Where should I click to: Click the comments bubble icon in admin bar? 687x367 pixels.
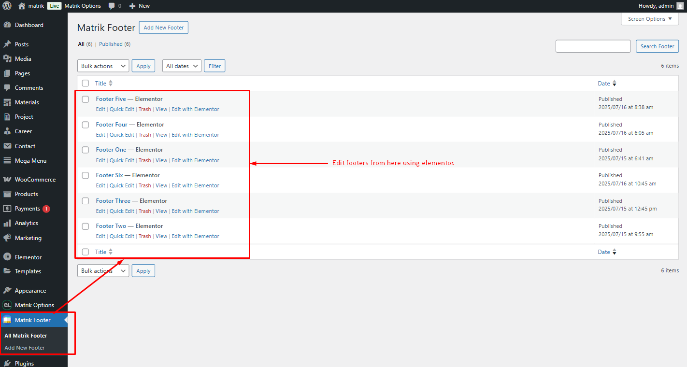112,6
